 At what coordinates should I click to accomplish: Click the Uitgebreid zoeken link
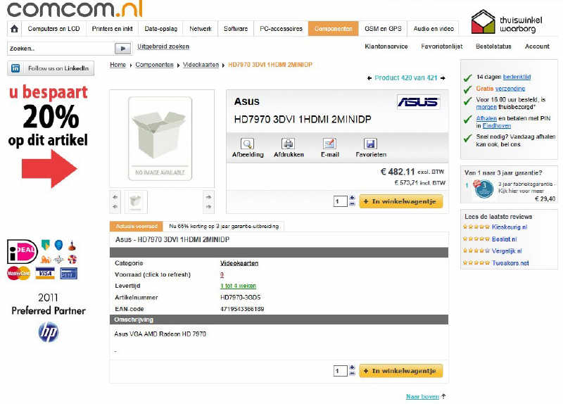(163, 47)
